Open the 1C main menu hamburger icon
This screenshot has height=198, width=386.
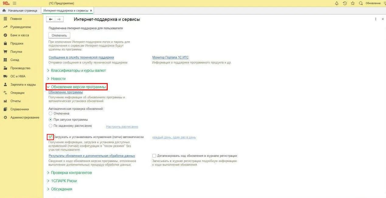14,3
